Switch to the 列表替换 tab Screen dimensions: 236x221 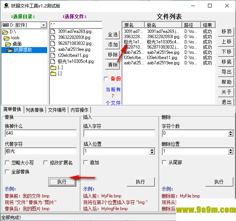pos(35,110)
